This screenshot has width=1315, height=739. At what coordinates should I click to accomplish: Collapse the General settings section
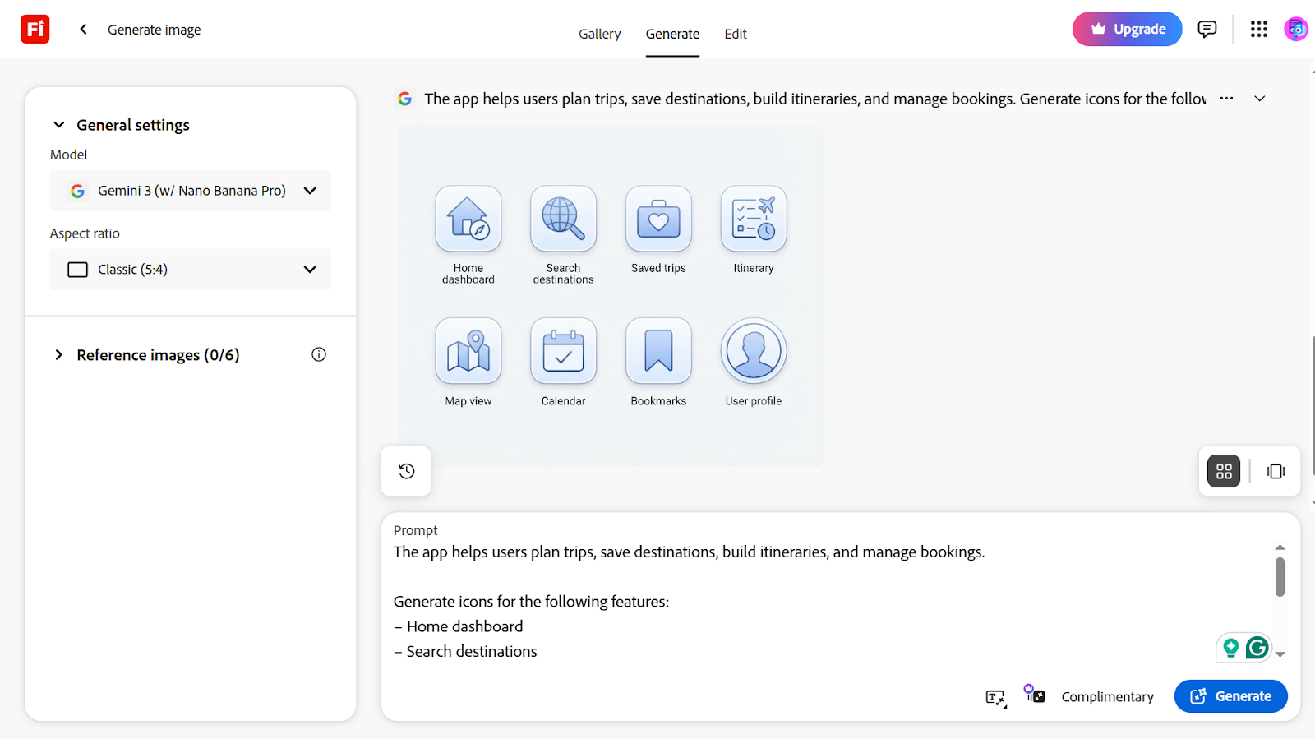click(59, 125)
